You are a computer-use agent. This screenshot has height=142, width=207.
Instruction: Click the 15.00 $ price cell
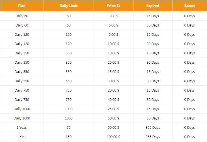tap(113, 72)
